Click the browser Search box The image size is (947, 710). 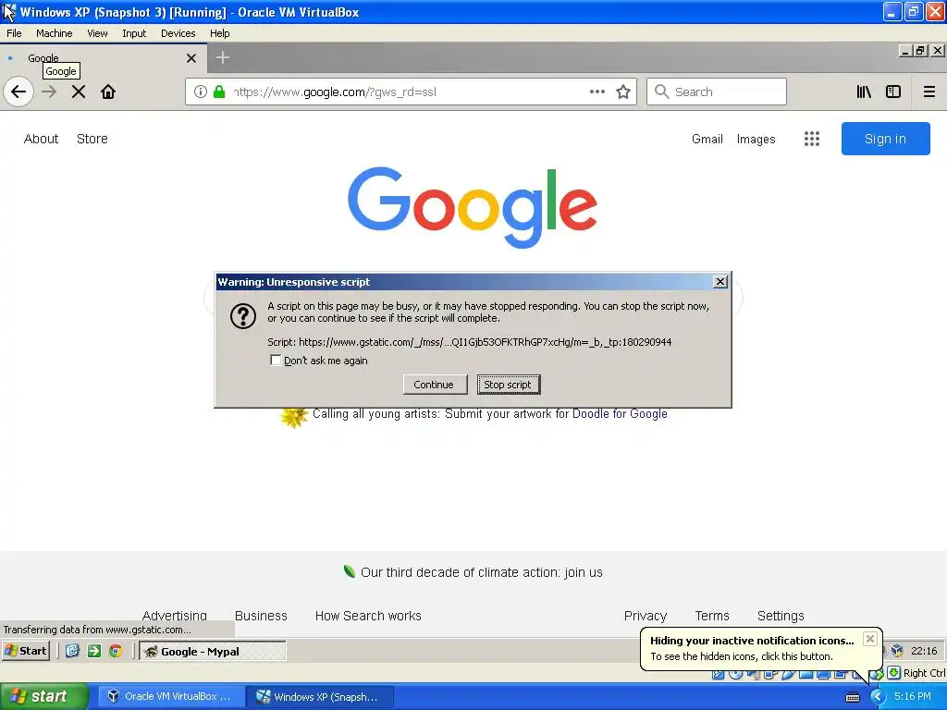[717, 92]
